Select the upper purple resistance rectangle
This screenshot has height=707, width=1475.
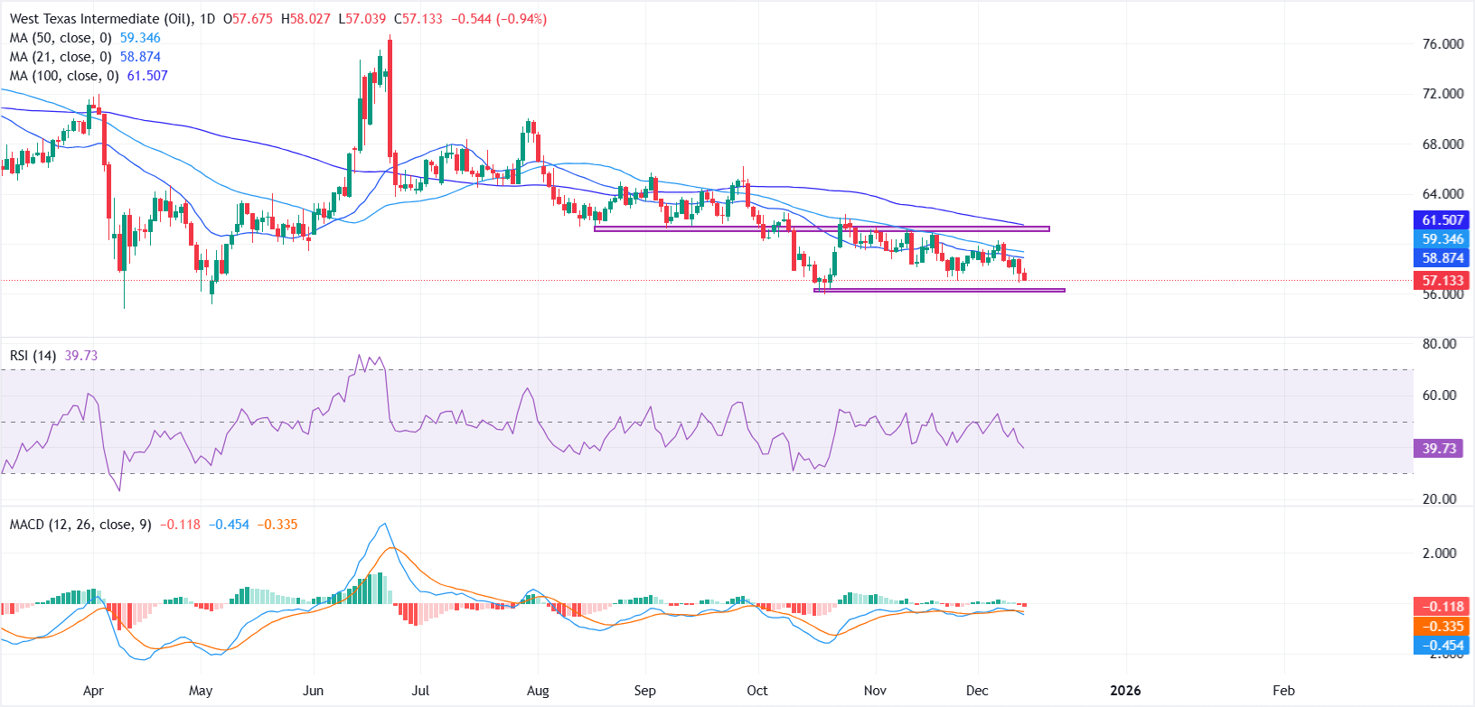click(x=821, y=229)
